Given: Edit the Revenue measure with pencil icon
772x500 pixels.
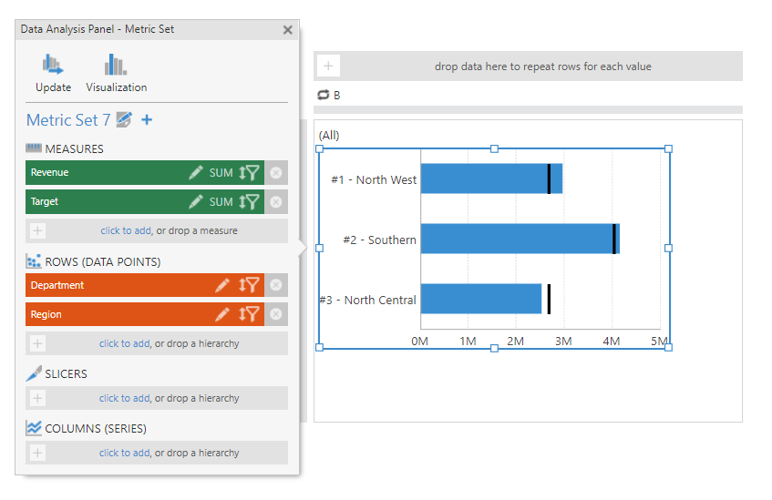Looking at the screenshot, I should [196, 173].
